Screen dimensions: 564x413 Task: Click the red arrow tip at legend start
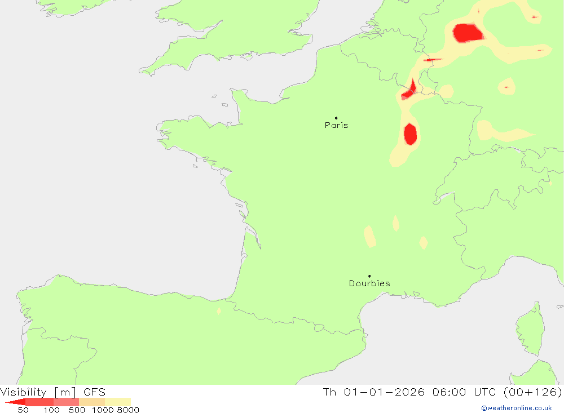(15, 402)
